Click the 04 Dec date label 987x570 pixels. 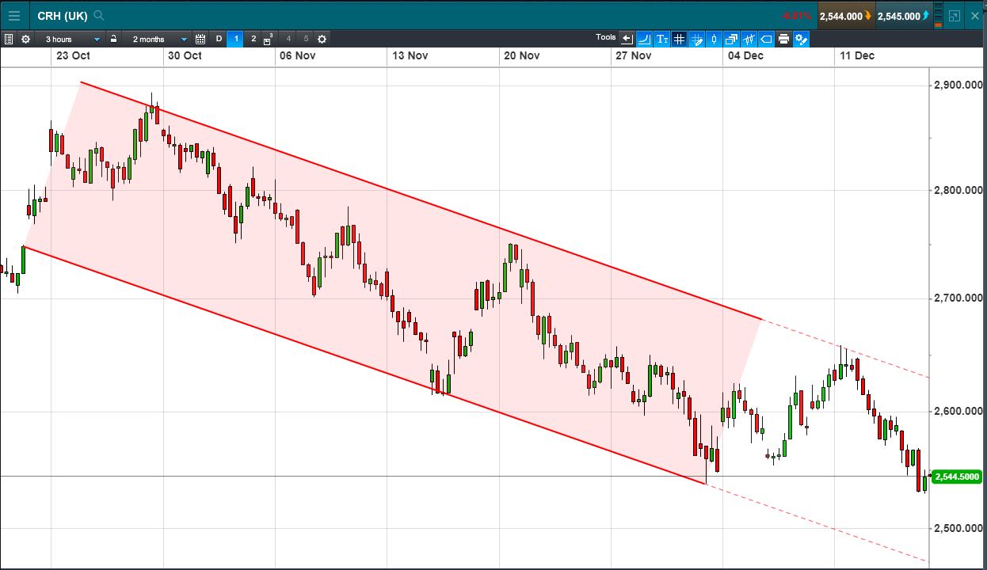click(x=745, y=55)
